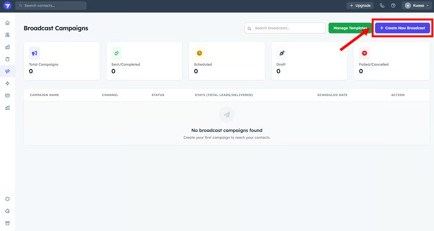The image size is (434, 231).
Task: Open the settings icon above the puzzle piece
Action: coord(8,199)
